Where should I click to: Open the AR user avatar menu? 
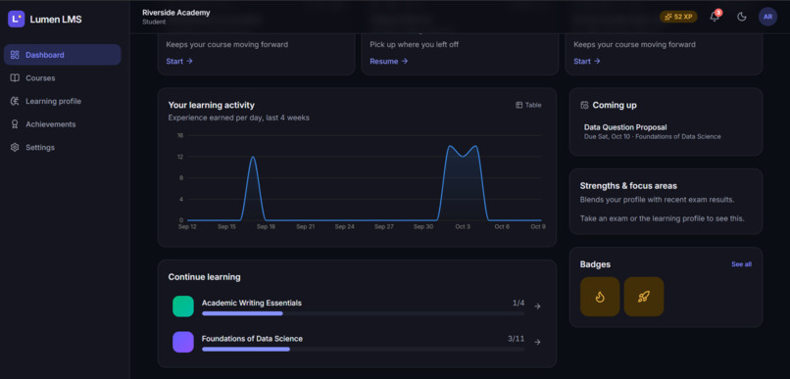pos(767,17)
